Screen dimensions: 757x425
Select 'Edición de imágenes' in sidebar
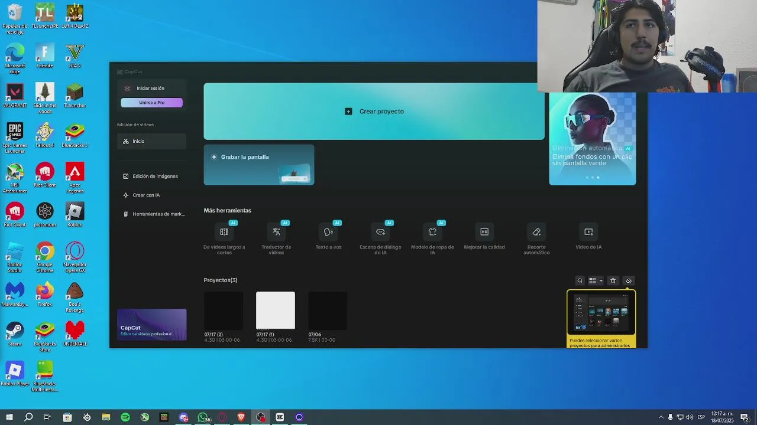click(x=152, y=176)
